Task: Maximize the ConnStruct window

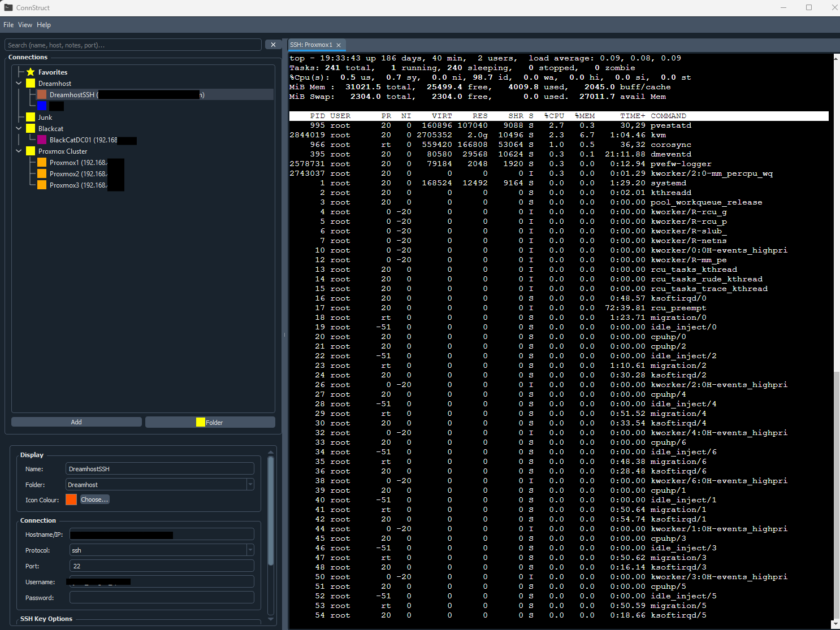Action: (809, 7)
